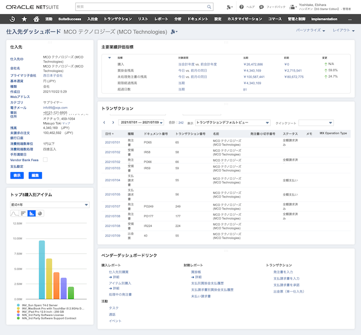This screenshot has height=335, width=361.
Task: Open the 処理中の発注書 link
Action: [120, 294]
